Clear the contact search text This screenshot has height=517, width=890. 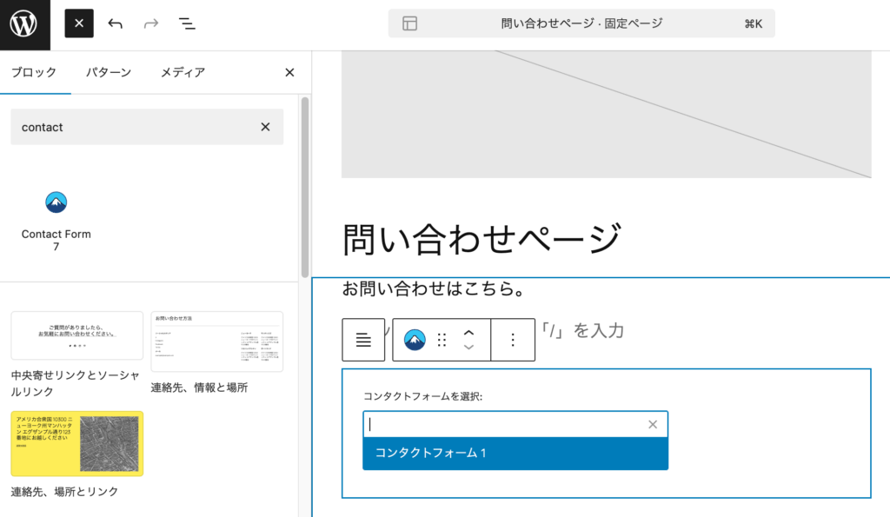click(265, 127)
